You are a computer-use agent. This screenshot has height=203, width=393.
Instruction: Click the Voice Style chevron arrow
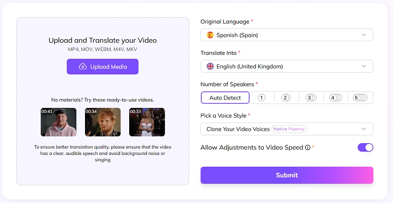point(364,129)
